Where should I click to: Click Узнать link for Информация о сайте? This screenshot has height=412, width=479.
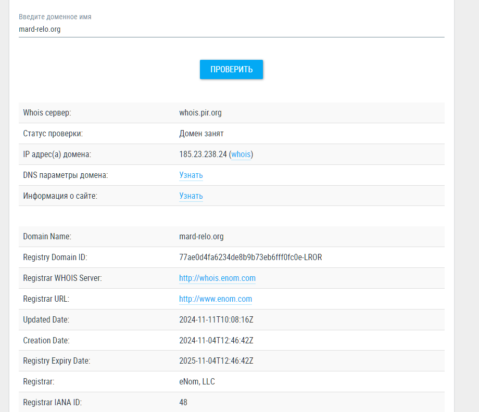[x=191, y=196]
